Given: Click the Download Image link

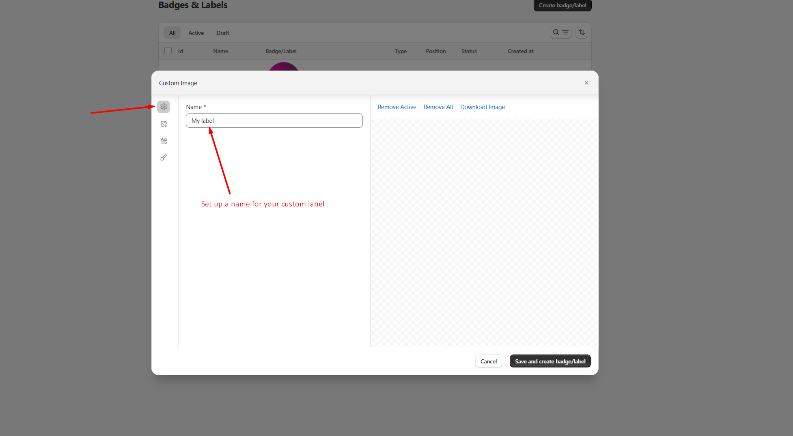Looking at the screenshot, I should 482,107.
